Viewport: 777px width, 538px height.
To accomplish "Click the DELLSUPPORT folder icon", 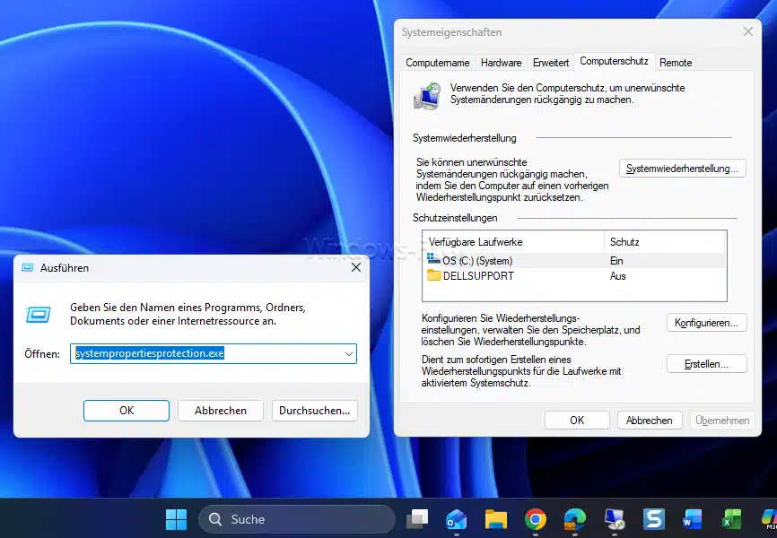I will tap(434, 275).
